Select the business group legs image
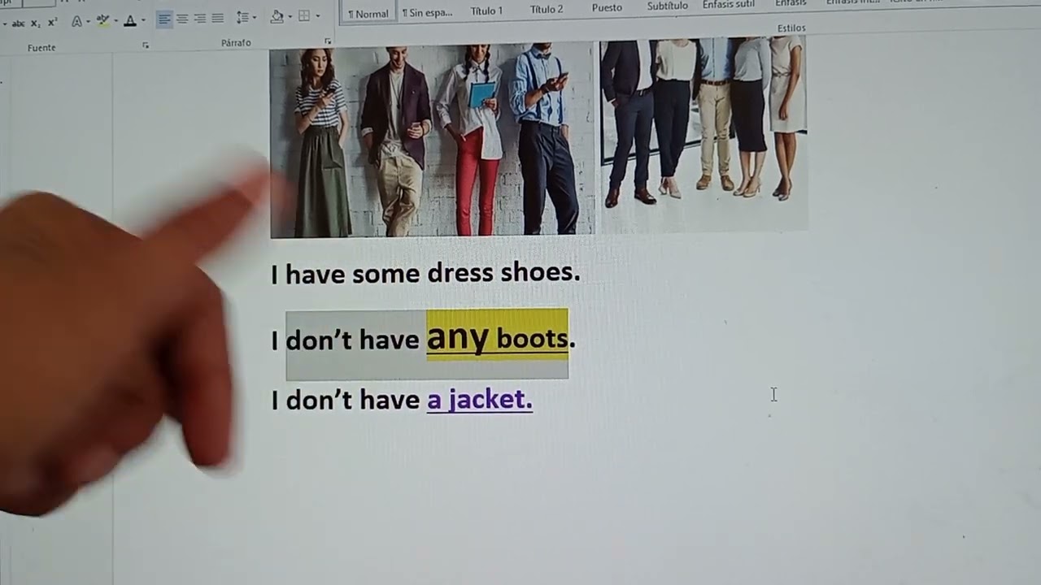Screen dimensions: 1041x585 (x=703, y=134)
